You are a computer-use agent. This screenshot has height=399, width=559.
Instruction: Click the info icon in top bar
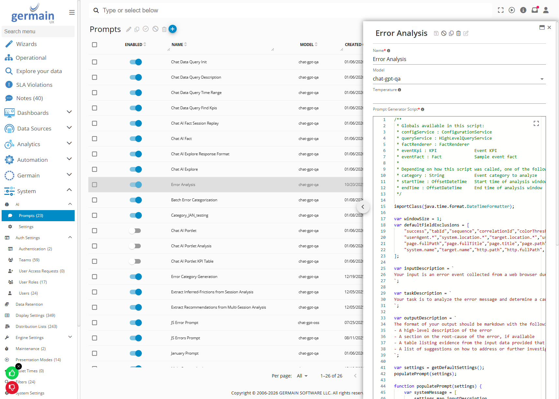point(523,10)
